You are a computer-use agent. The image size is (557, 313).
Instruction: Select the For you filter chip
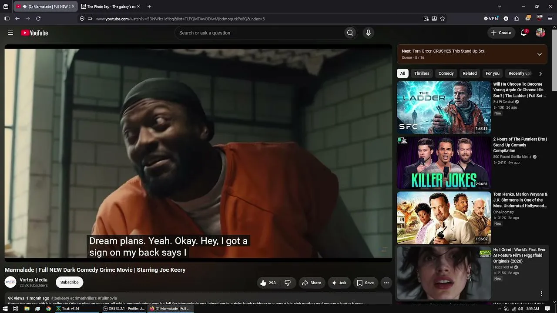493,73
